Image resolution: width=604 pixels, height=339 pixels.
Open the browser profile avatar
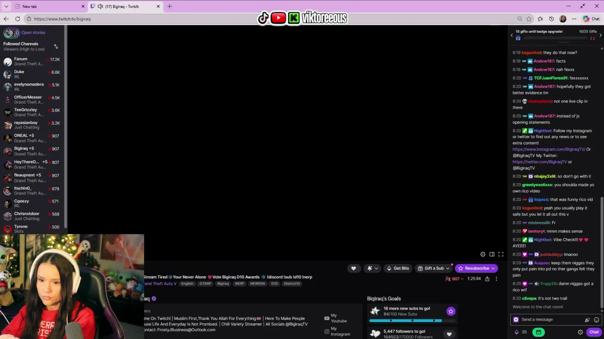(x=562, y=19)
